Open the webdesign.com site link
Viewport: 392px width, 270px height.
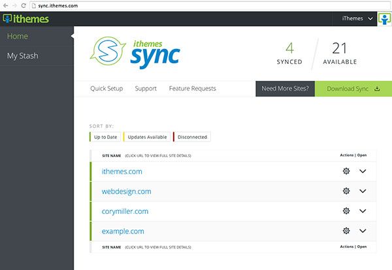click(x=126, y=192)
